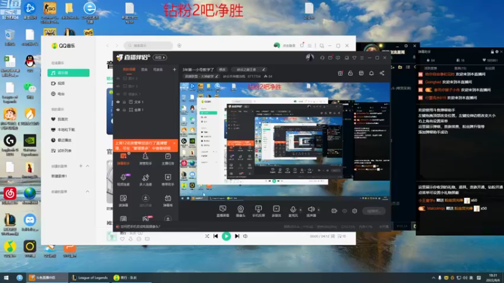Toggle lock on 全屏 1 layer
The image size is (504, 283).
[x=124, y=109]
